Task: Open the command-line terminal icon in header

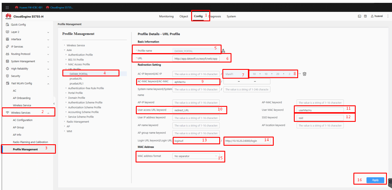Action: (359, 16)
